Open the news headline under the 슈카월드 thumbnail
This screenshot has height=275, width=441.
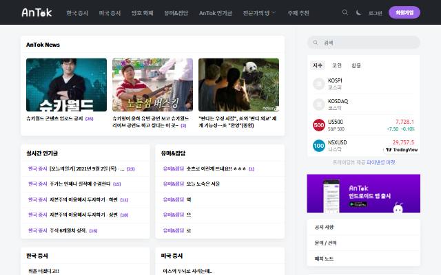pyautogui.click(x=54, y=119)
